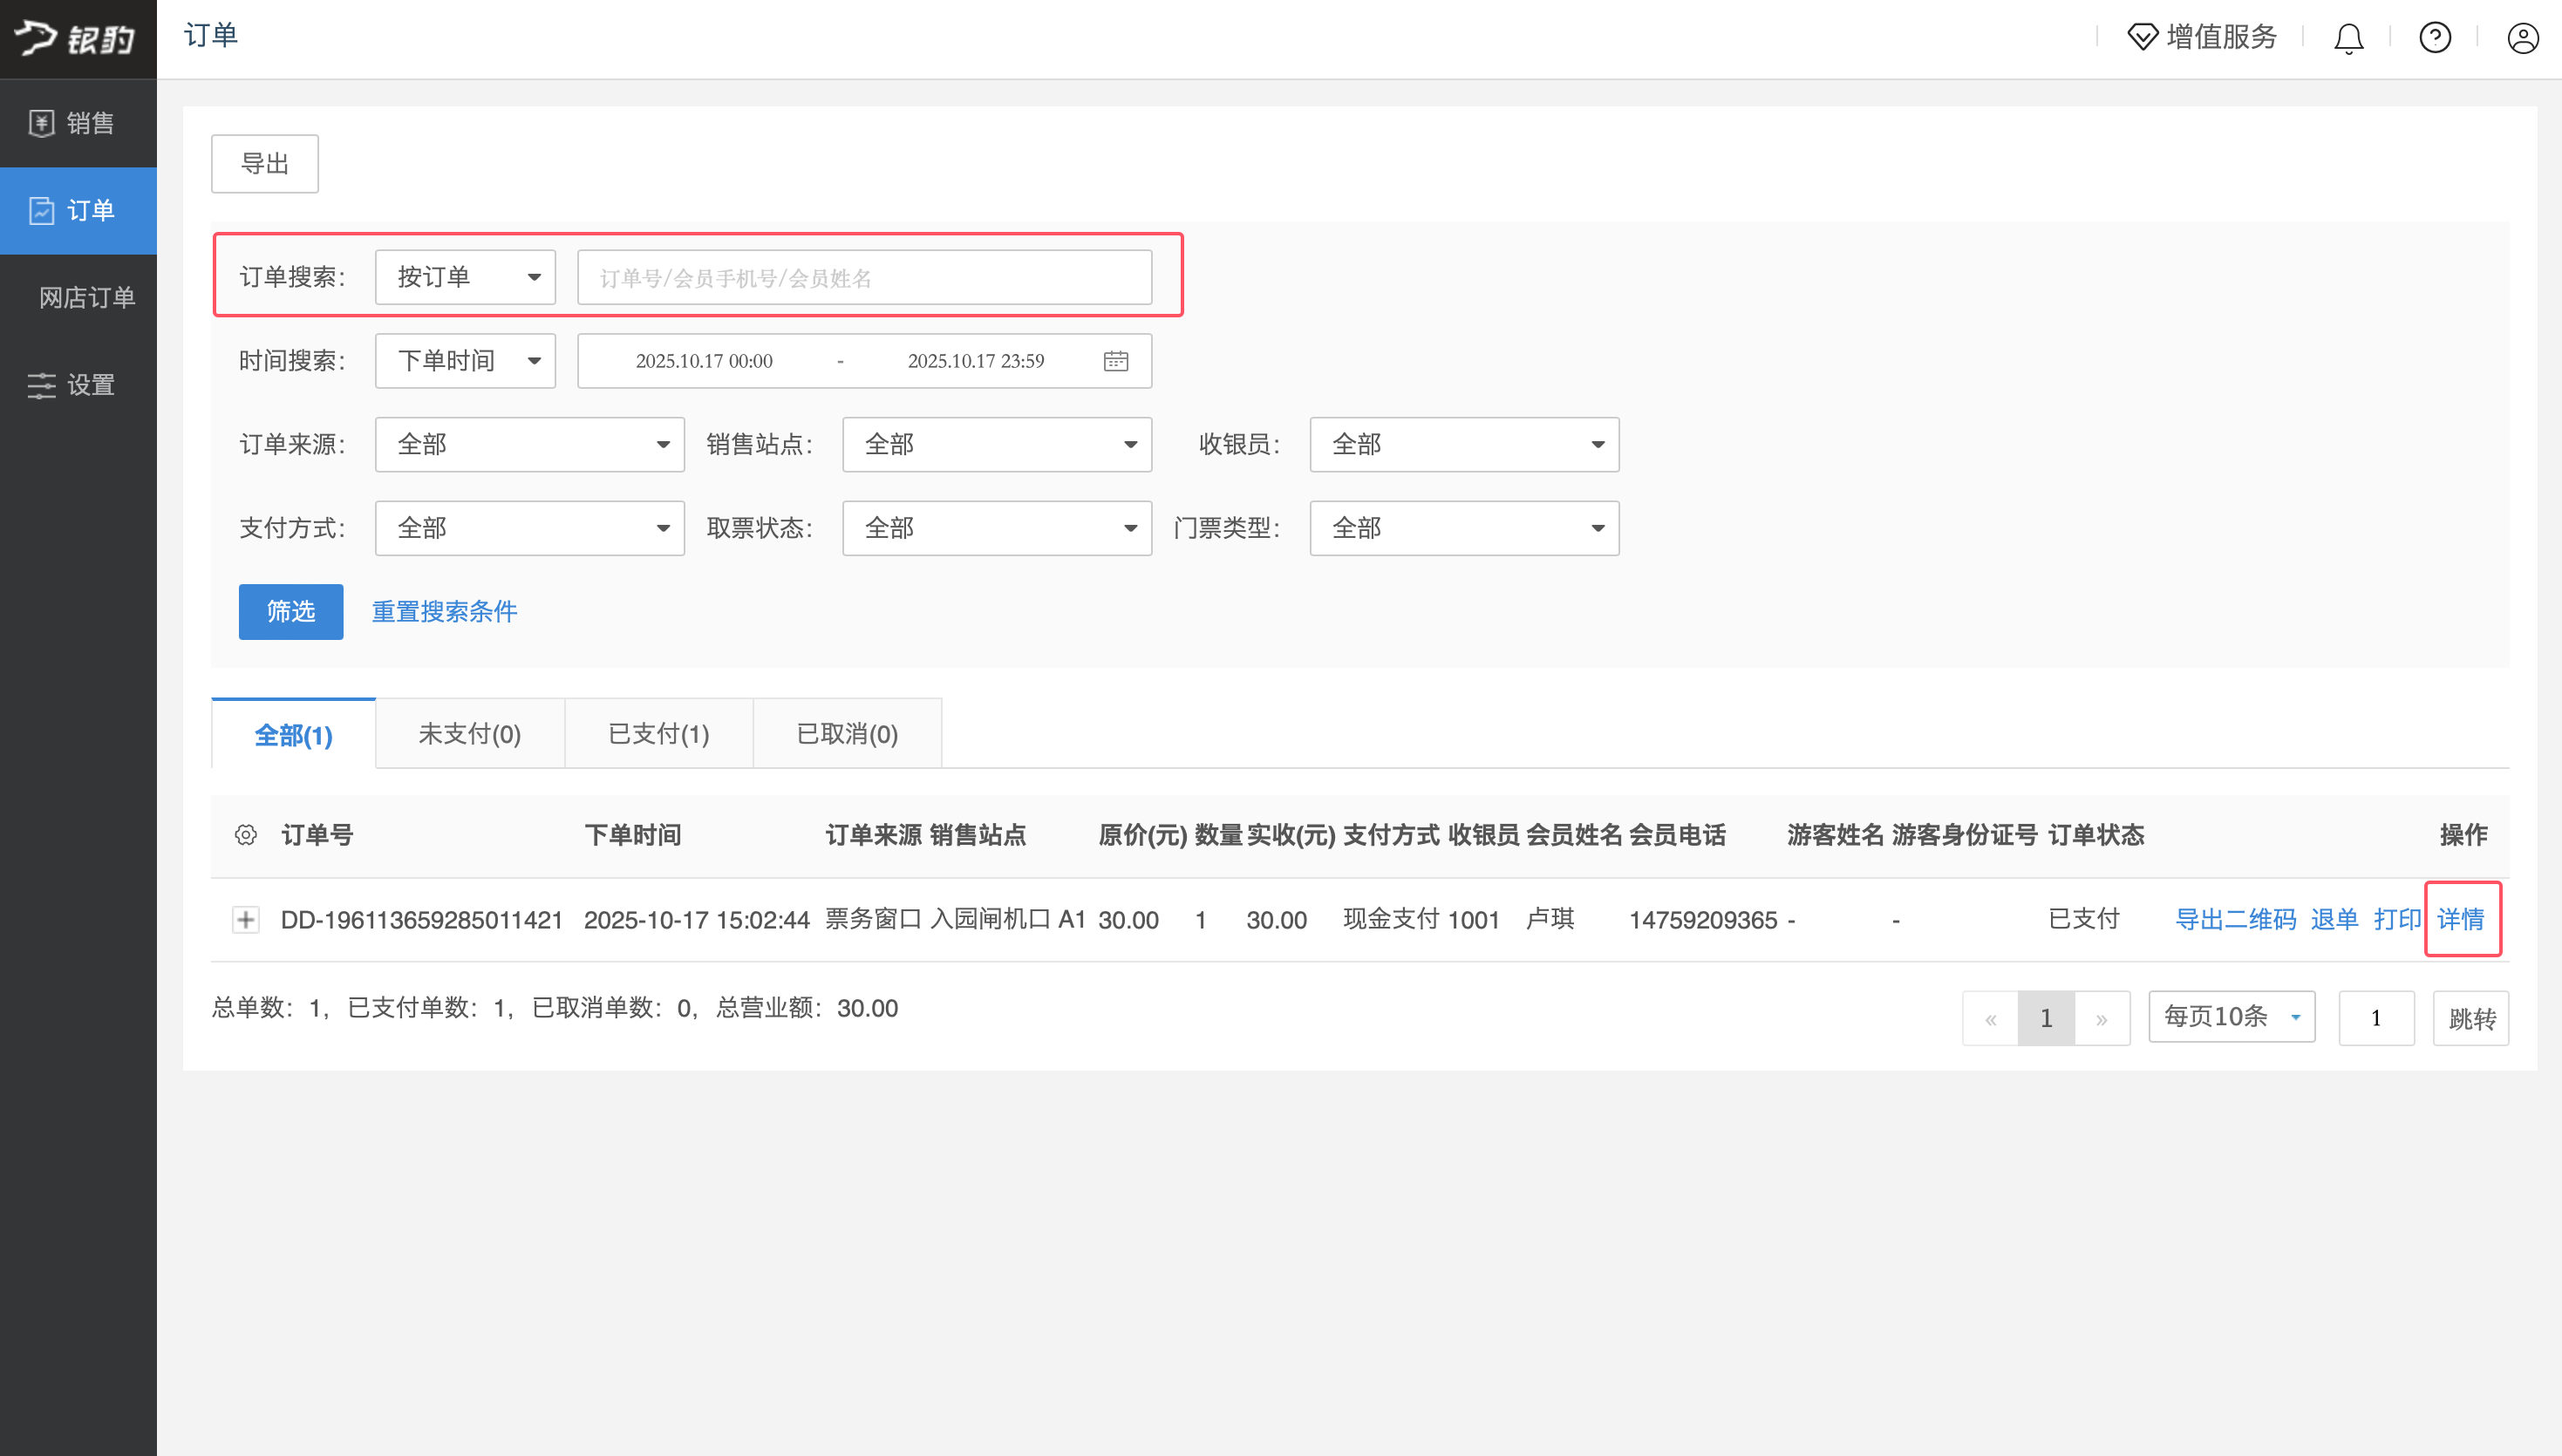The width and height of the screenshot is (2562, 1456).
Task: Expand the 收银员 dropdown
Action: pos(1464,444)
